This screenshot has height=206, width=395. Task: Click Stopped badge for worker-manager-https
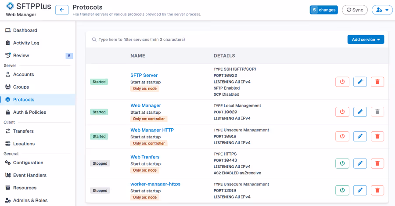(x=100, y=191)
